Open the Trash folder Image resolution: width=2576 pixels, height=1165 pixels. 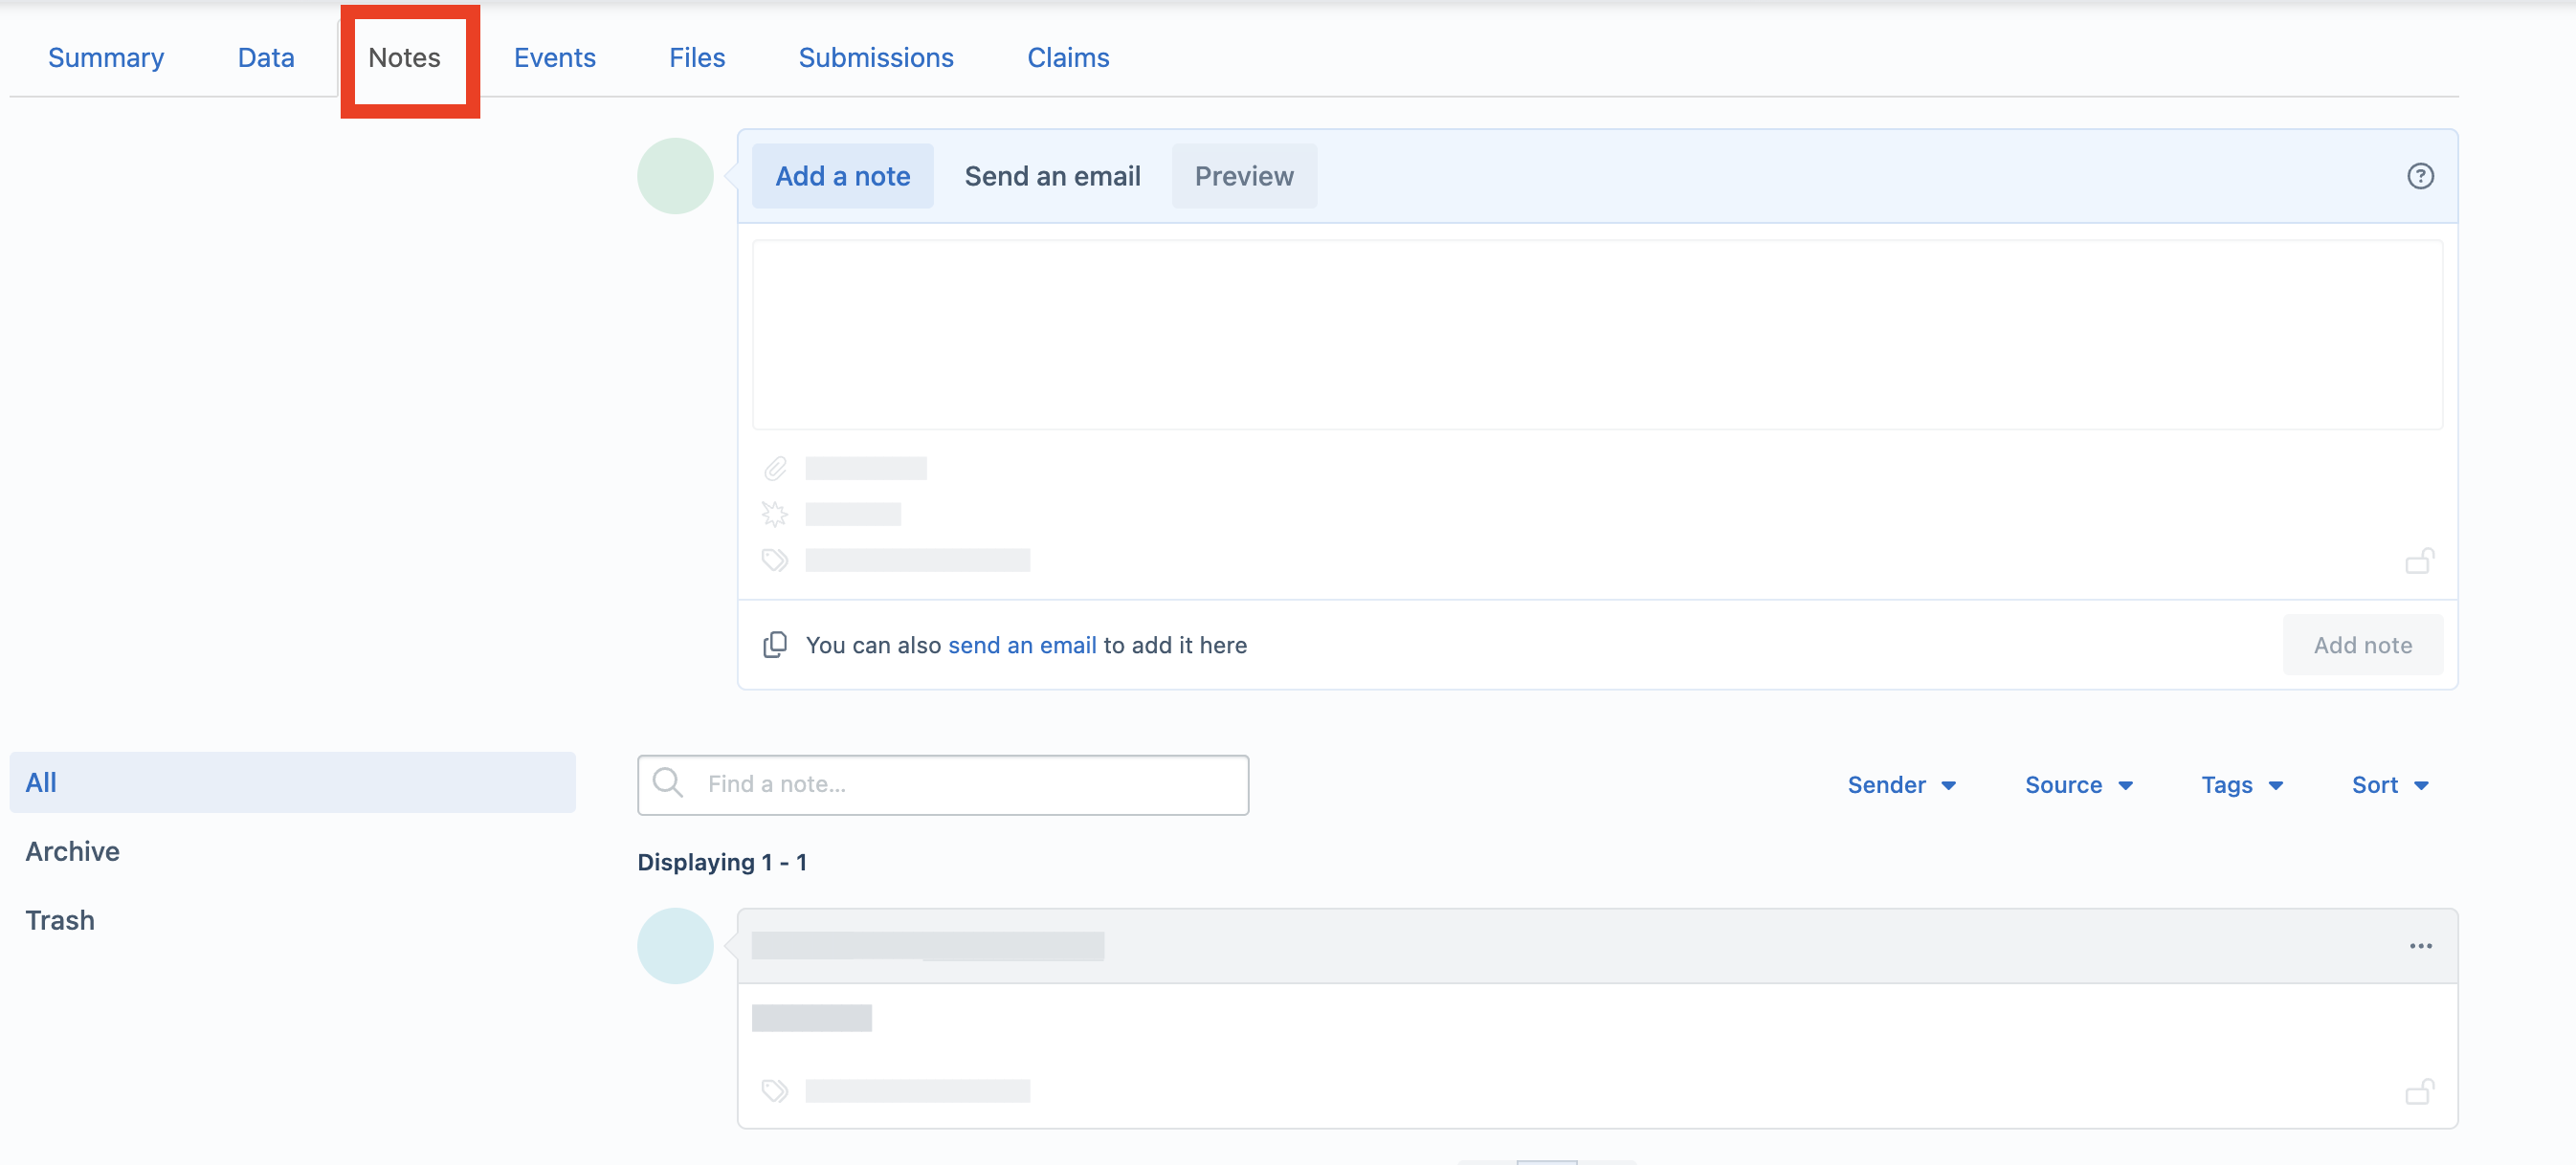pyautogui.click(x=60, y=920)
